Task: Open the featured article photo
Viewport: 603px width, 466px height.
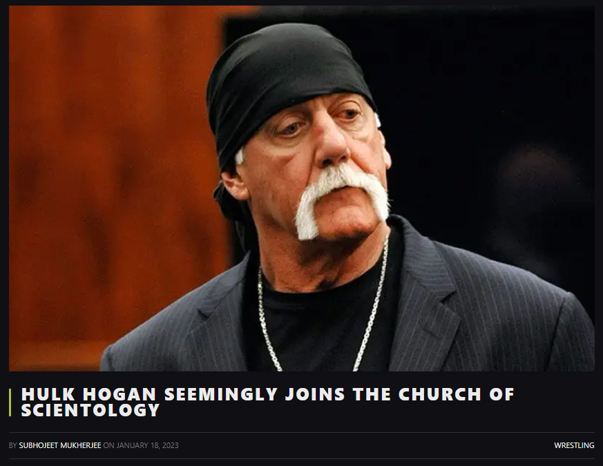Action: (x=301, y=188)
